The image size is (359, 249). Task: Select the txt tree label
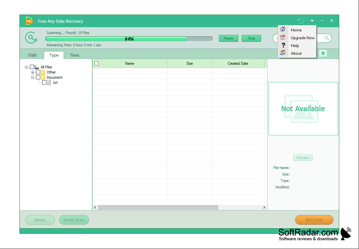click(55, 83)
